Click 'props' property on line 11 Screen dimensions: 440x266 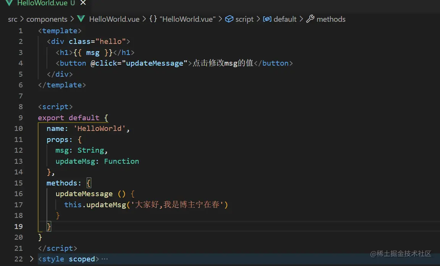(x=58, y=140)
